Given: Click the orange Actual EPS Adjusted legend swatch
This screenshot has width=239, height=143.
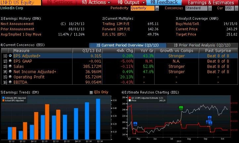Looking at the screenshot, I should [x=3, y=101].
